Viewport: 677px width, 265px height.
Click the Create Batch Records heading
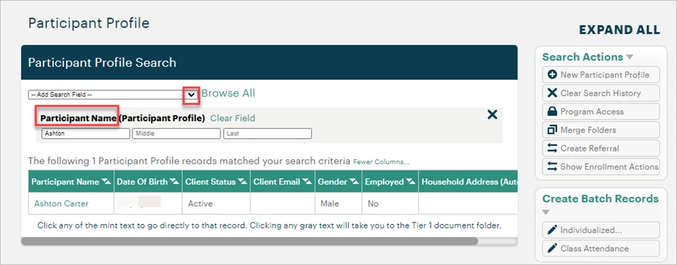(600, 198)
